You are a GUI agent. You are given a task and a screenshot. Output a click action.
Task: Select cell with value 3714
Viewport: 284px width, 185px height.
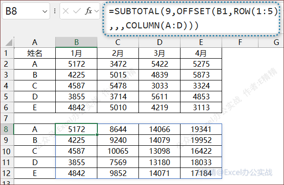pos(118,97)
